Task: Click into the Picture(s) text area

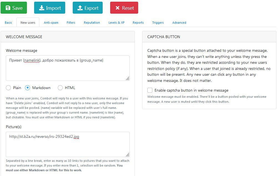Action: coord(68,145)
